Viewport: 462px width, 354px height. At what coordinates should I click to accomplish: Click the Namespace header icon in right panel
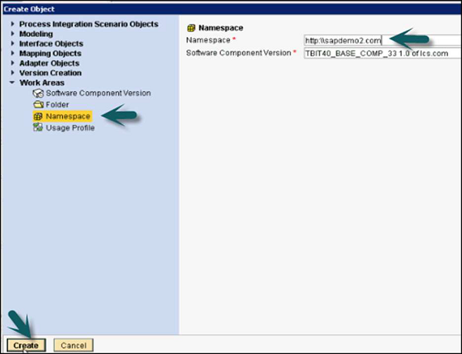(190, 28)
